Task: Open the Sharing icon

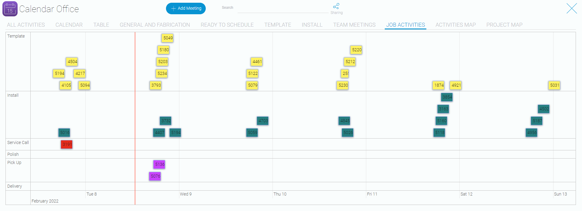Action: [336, 6]
